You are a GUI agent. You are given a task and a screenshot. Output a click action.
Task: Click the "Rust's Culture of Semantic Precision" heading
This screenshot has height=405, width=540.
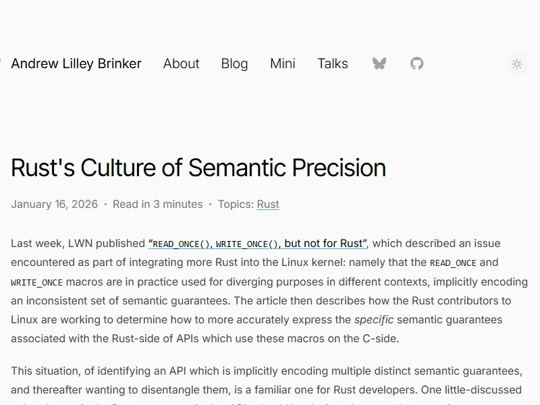coord(198,167)
